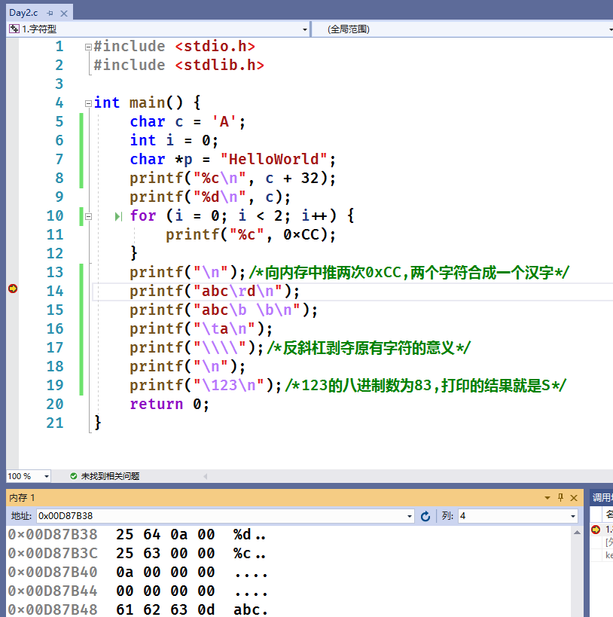Pin the 内存 1 memory window
Viewport: 613px width, 617px height.
tap(561, 497)
